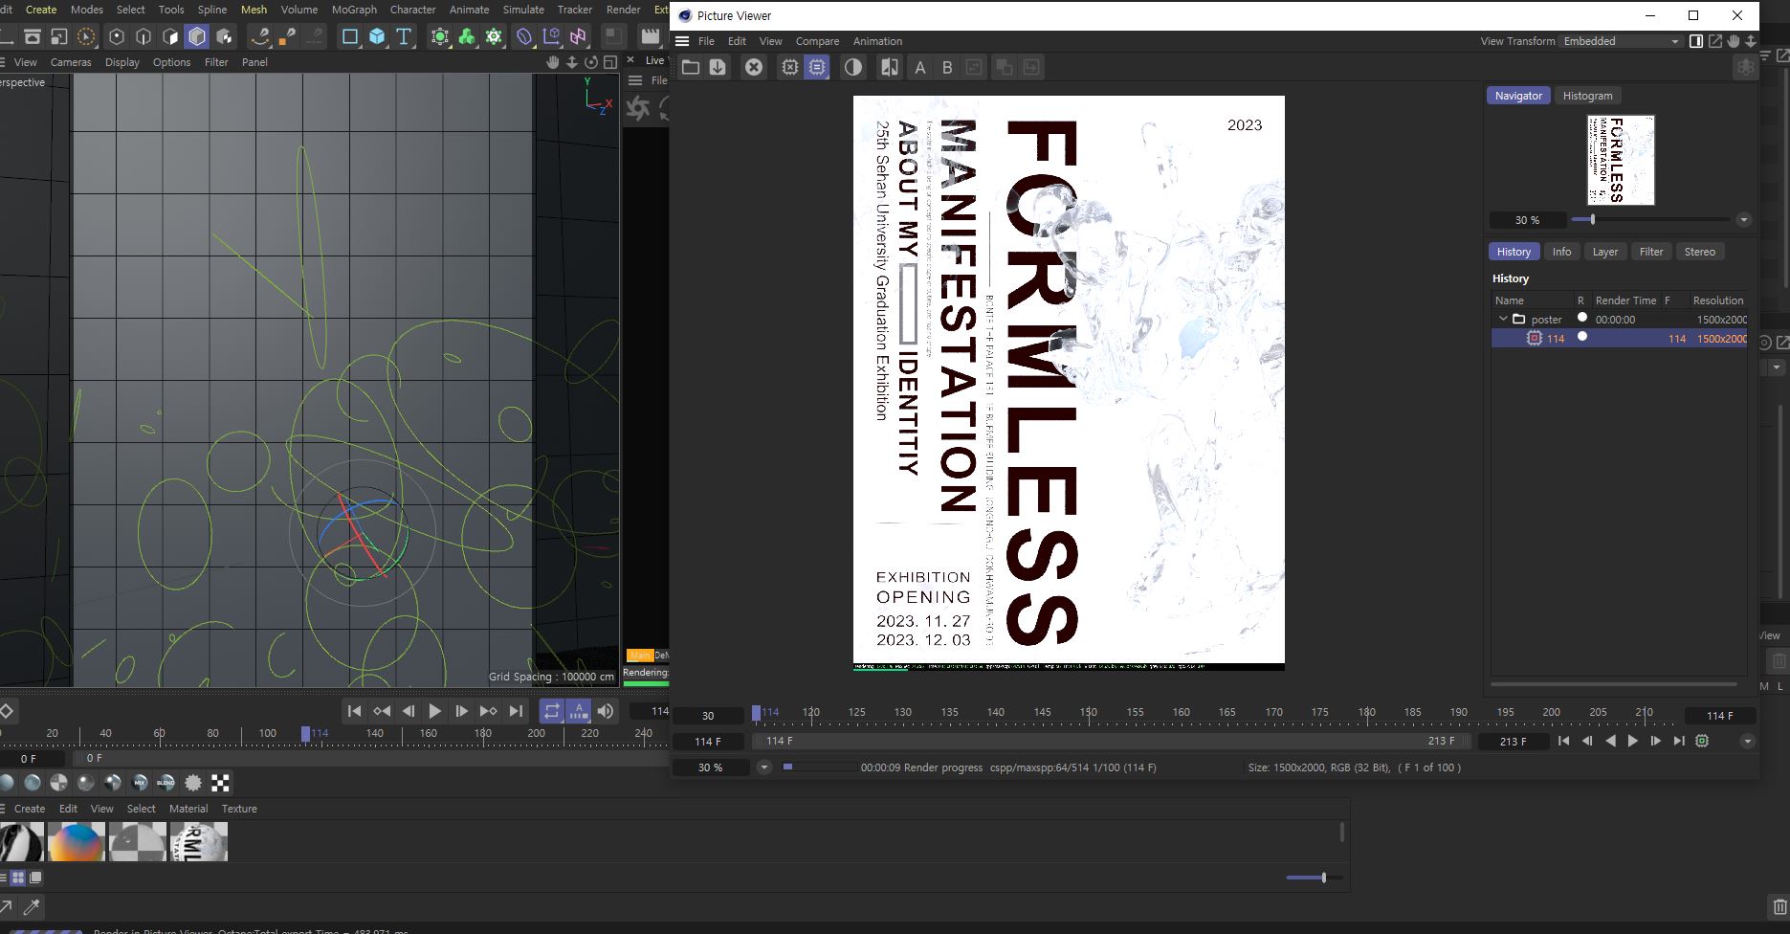Play animation in main timeline
The image size is (1790, 934).
[434, 711]
